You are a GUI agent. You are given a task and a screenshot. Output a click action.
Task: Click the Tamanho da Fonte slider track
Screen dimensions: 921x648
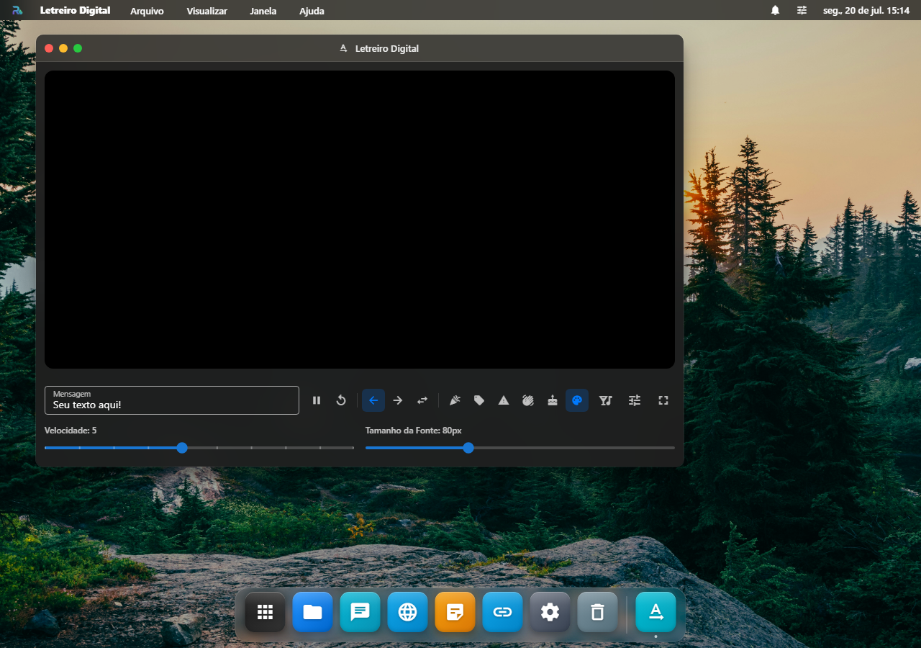point(520,448)
